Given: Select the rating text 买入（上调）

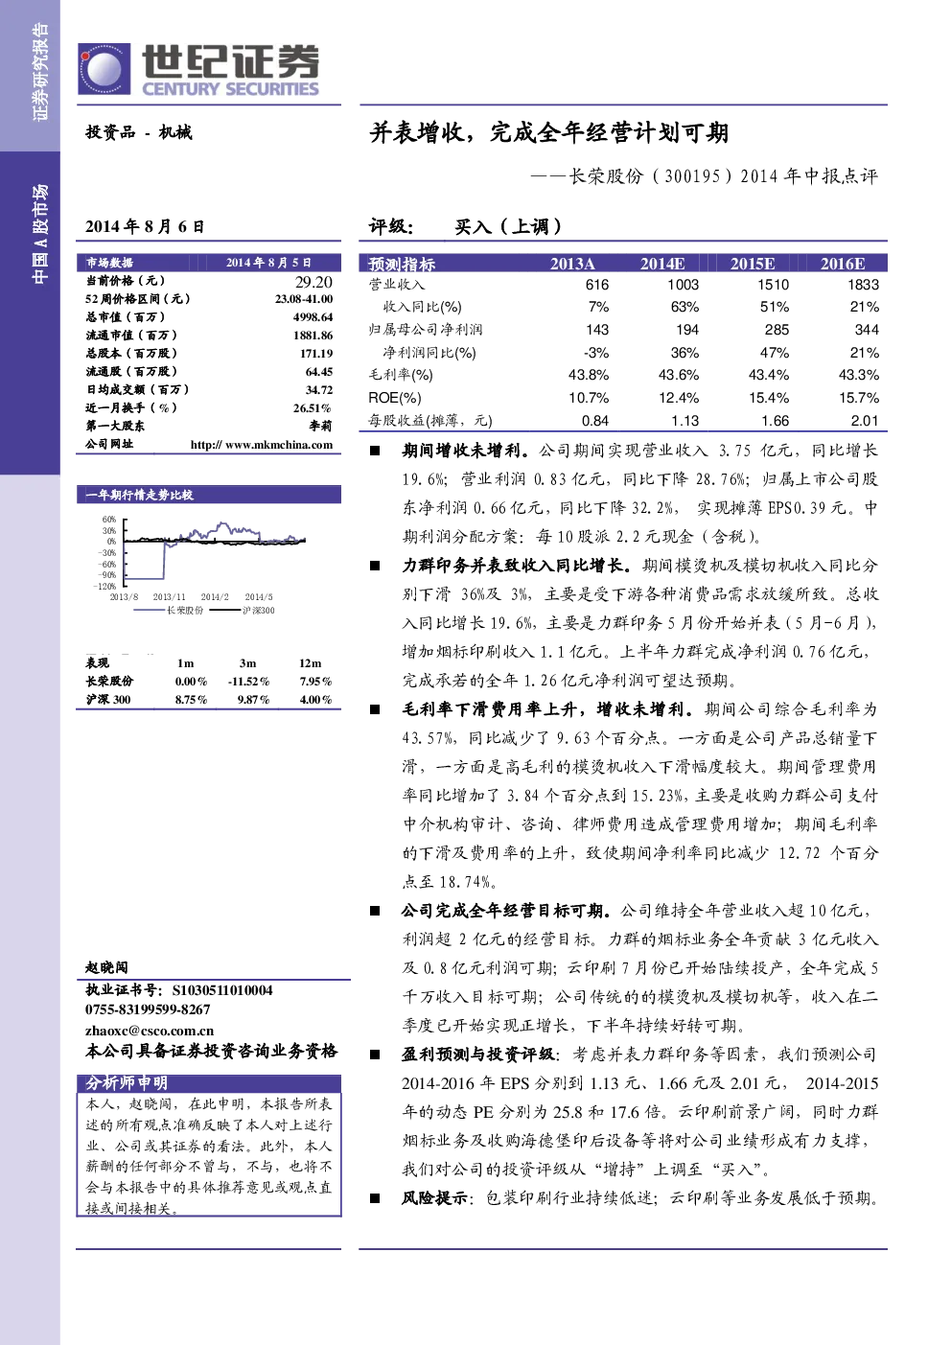Looking at the screenshot, I should pos(507,226).
